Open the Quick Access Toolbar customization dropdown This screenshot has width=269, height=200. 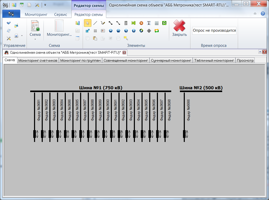pos(45,4)
